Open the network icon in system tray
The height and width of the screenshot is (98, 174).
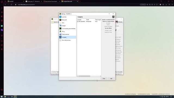pyautogui.click(x=162, y=97)
